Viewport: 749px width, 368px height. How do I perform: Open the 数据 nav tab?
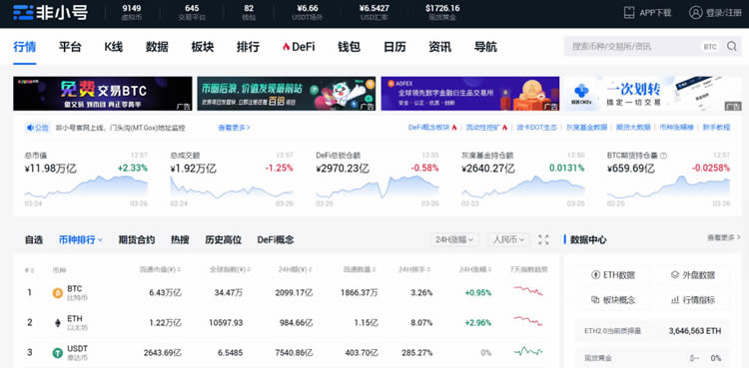click(x=157, y=47)
